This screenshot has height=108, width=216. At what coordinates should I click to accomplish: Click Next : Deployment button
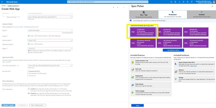tap(38, 105)
